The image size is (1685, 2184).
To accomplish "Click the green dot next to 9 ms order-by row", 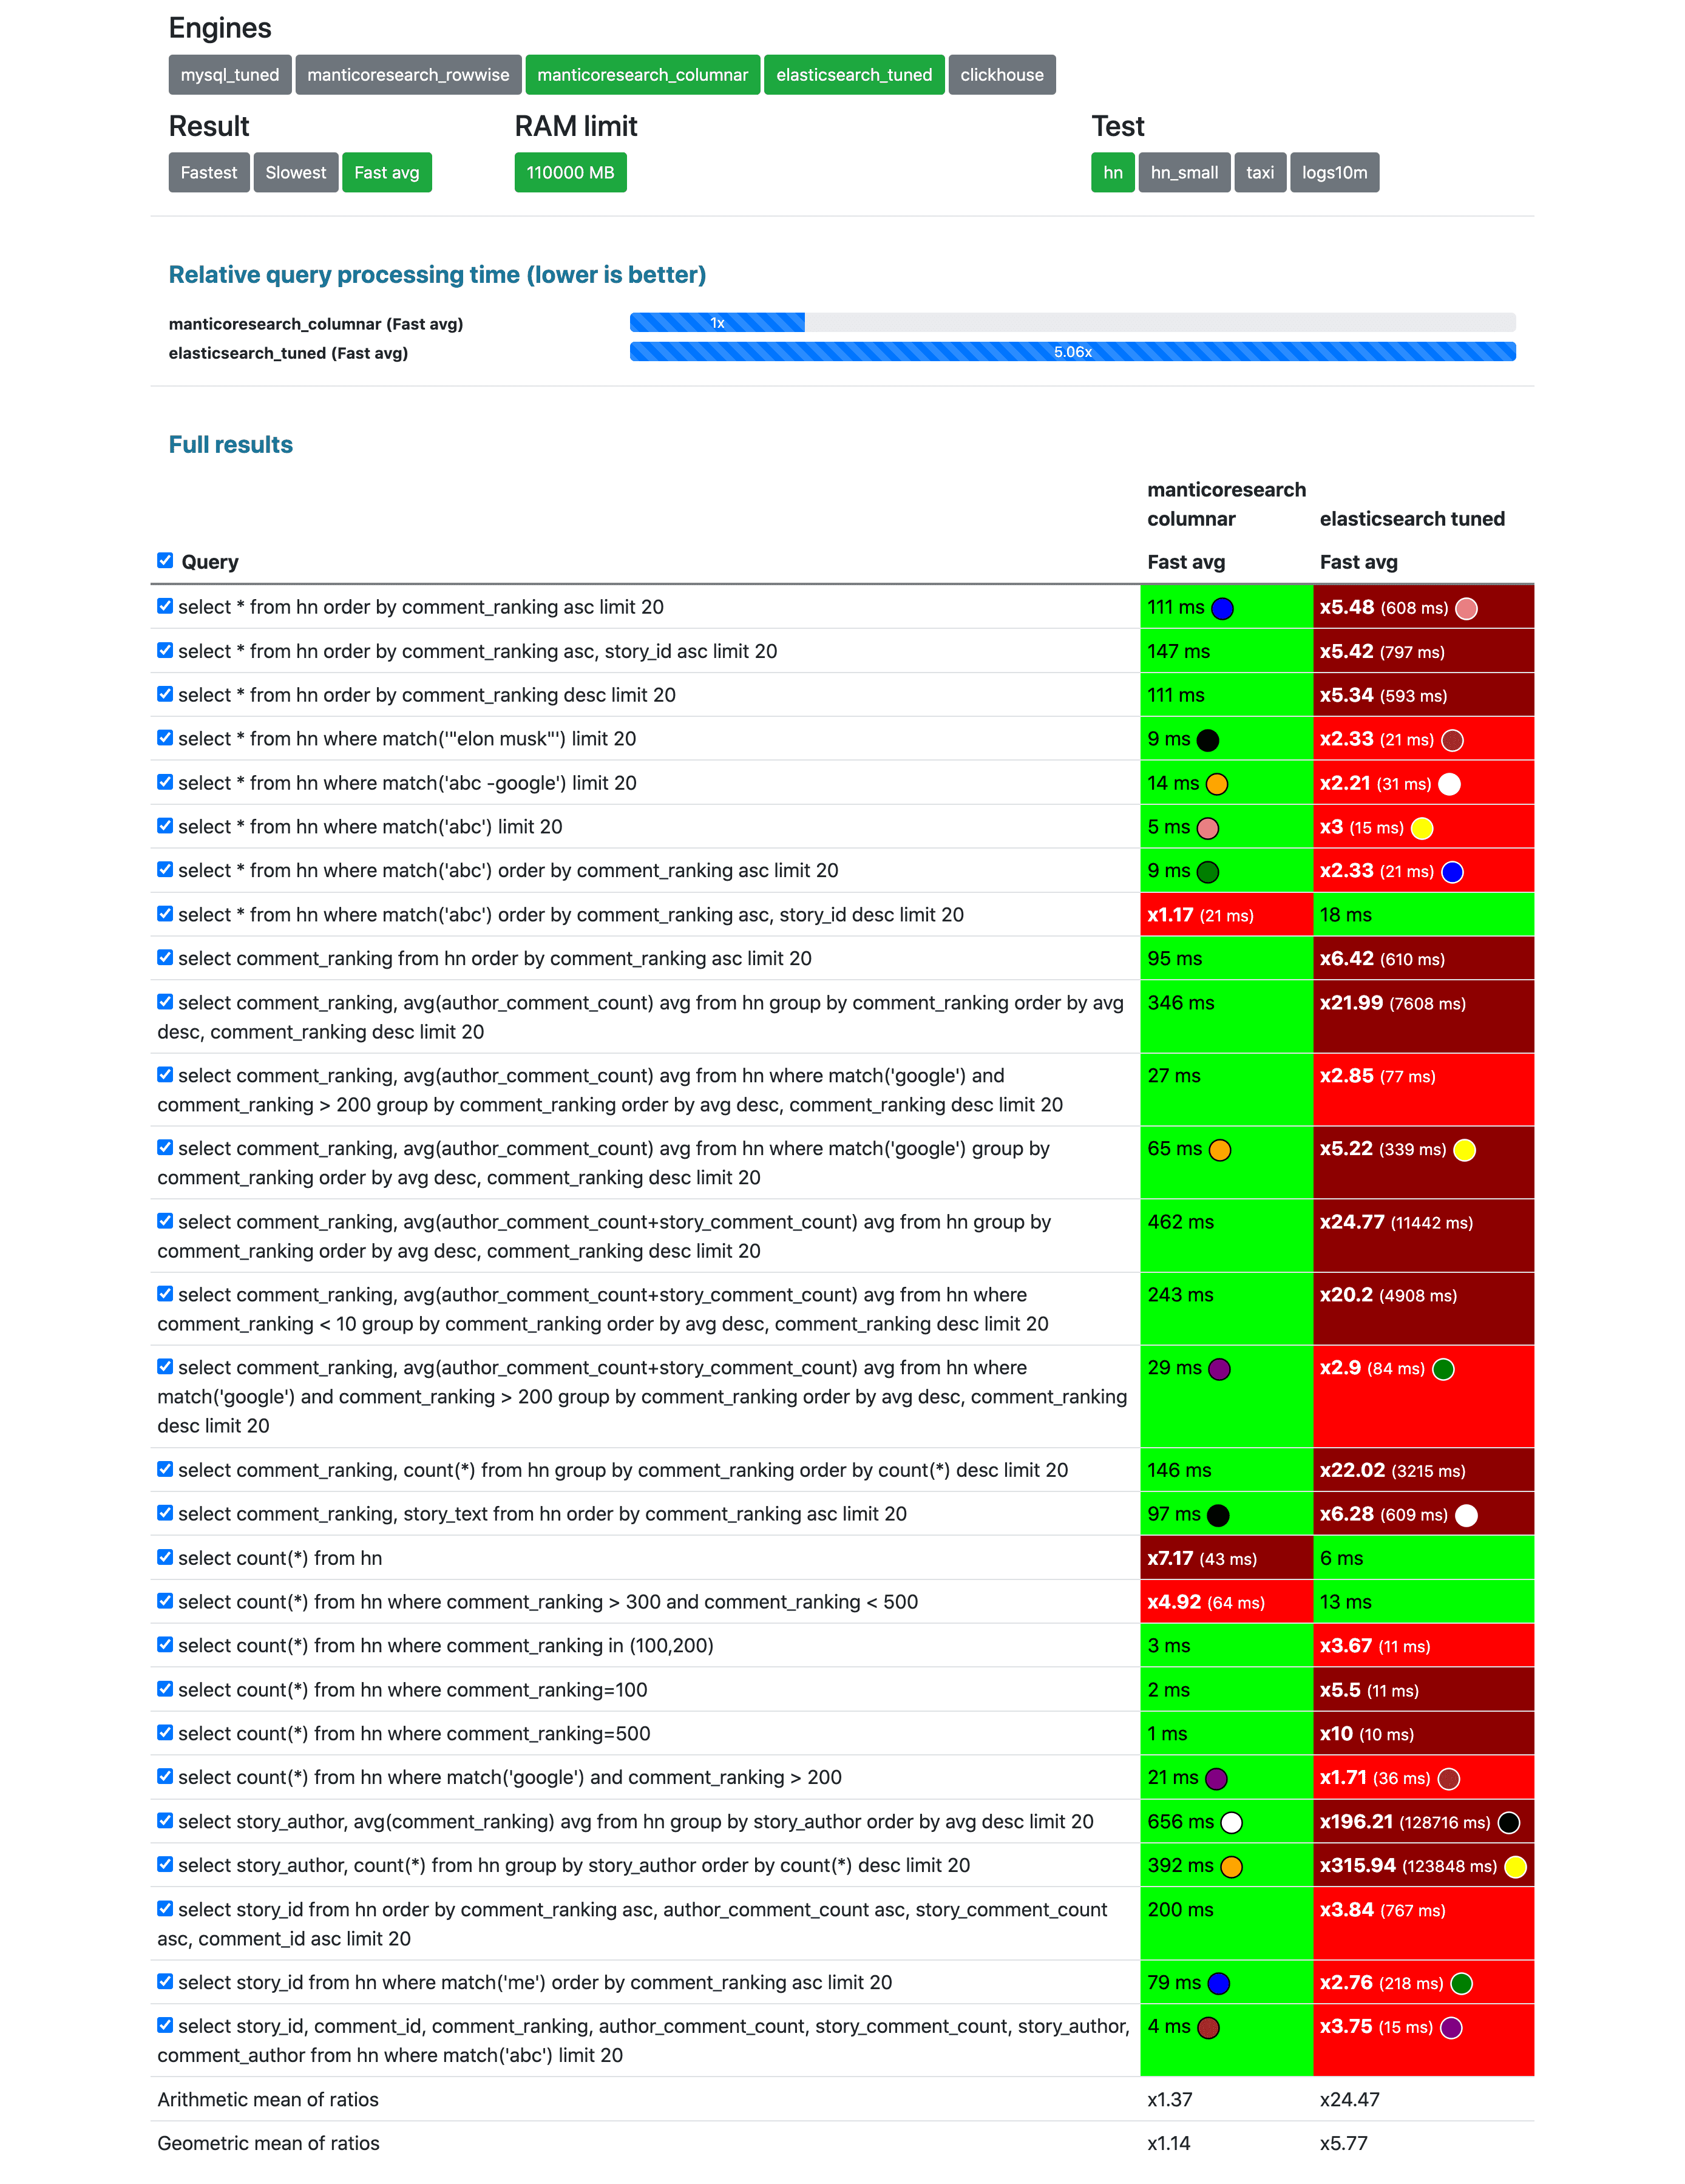I will point(1208,872).
